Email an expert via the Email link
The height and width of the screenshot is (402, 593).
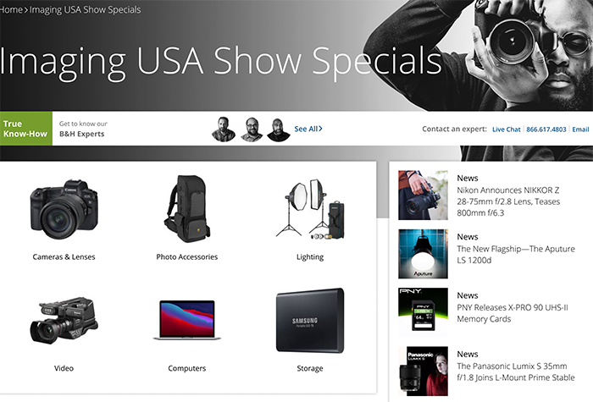(x=580, y=129)
